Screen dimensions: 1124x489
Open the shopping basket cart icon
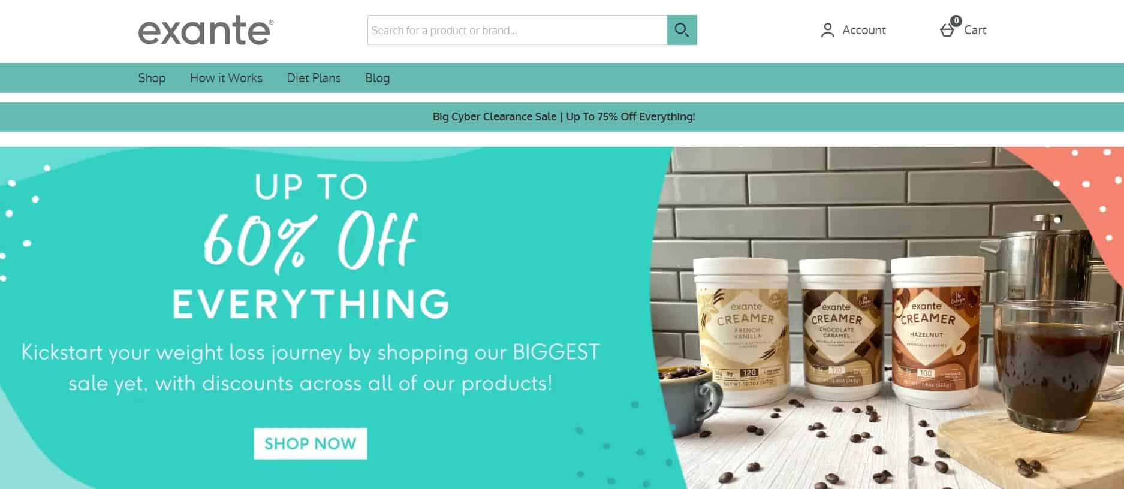947,31
